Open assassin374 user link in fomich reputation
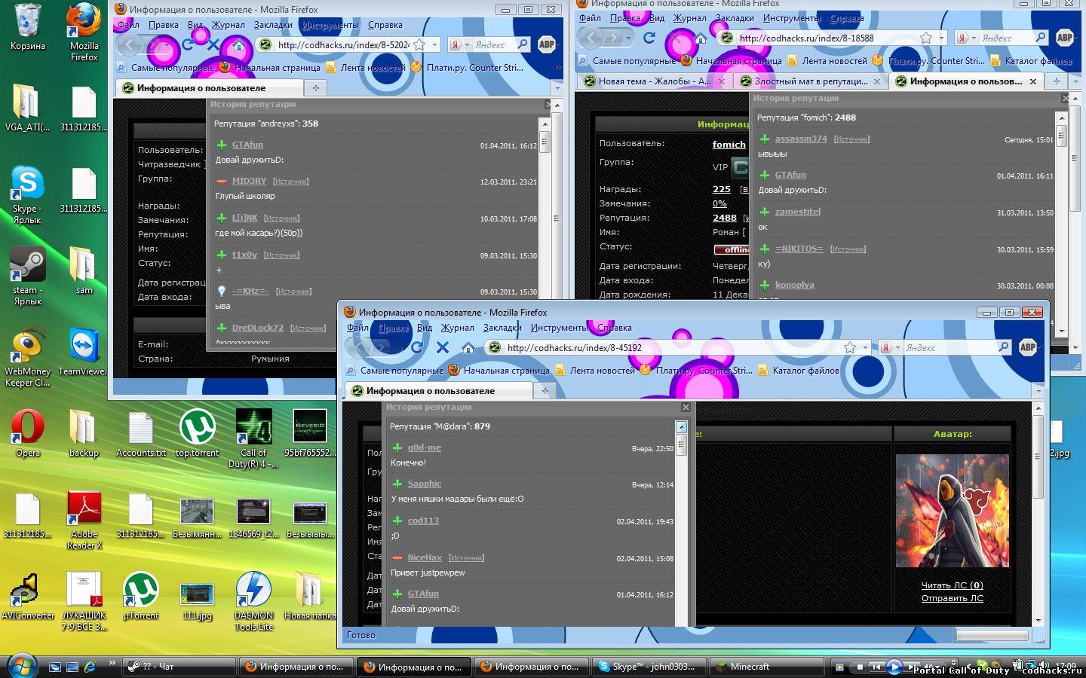This screenshot has height=678, width=1086. [x=801, y=139]
